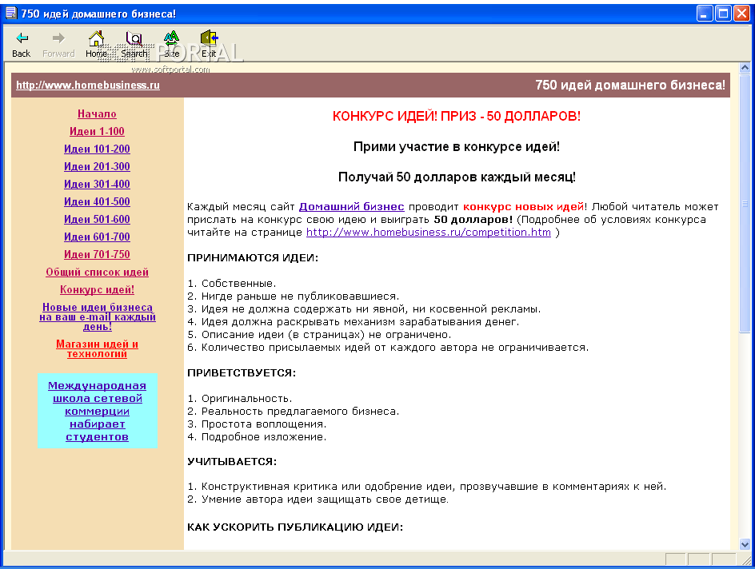Click heading ПРИВЕТСТВУЕТСЯ:

(242, 373)
